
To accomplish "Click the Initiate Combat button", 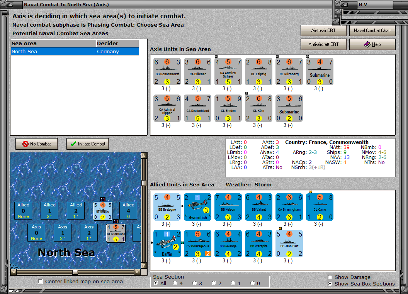I will coord(88,144).
